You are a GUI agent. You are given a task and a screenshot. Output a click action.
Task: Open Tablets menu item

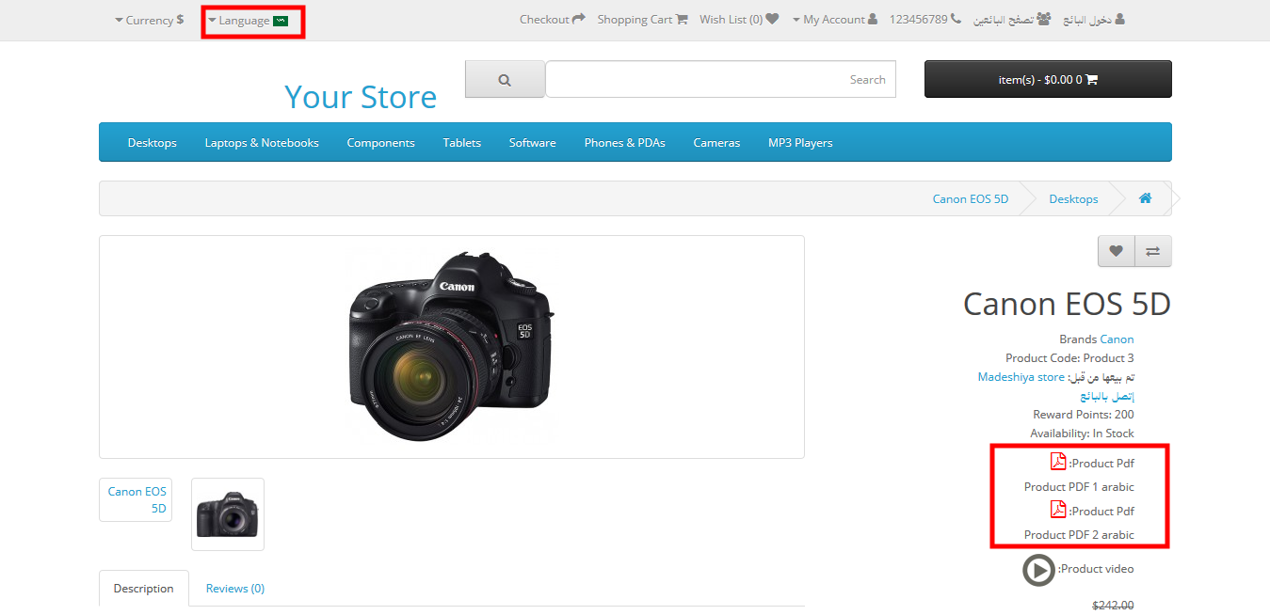pos(462,143)
